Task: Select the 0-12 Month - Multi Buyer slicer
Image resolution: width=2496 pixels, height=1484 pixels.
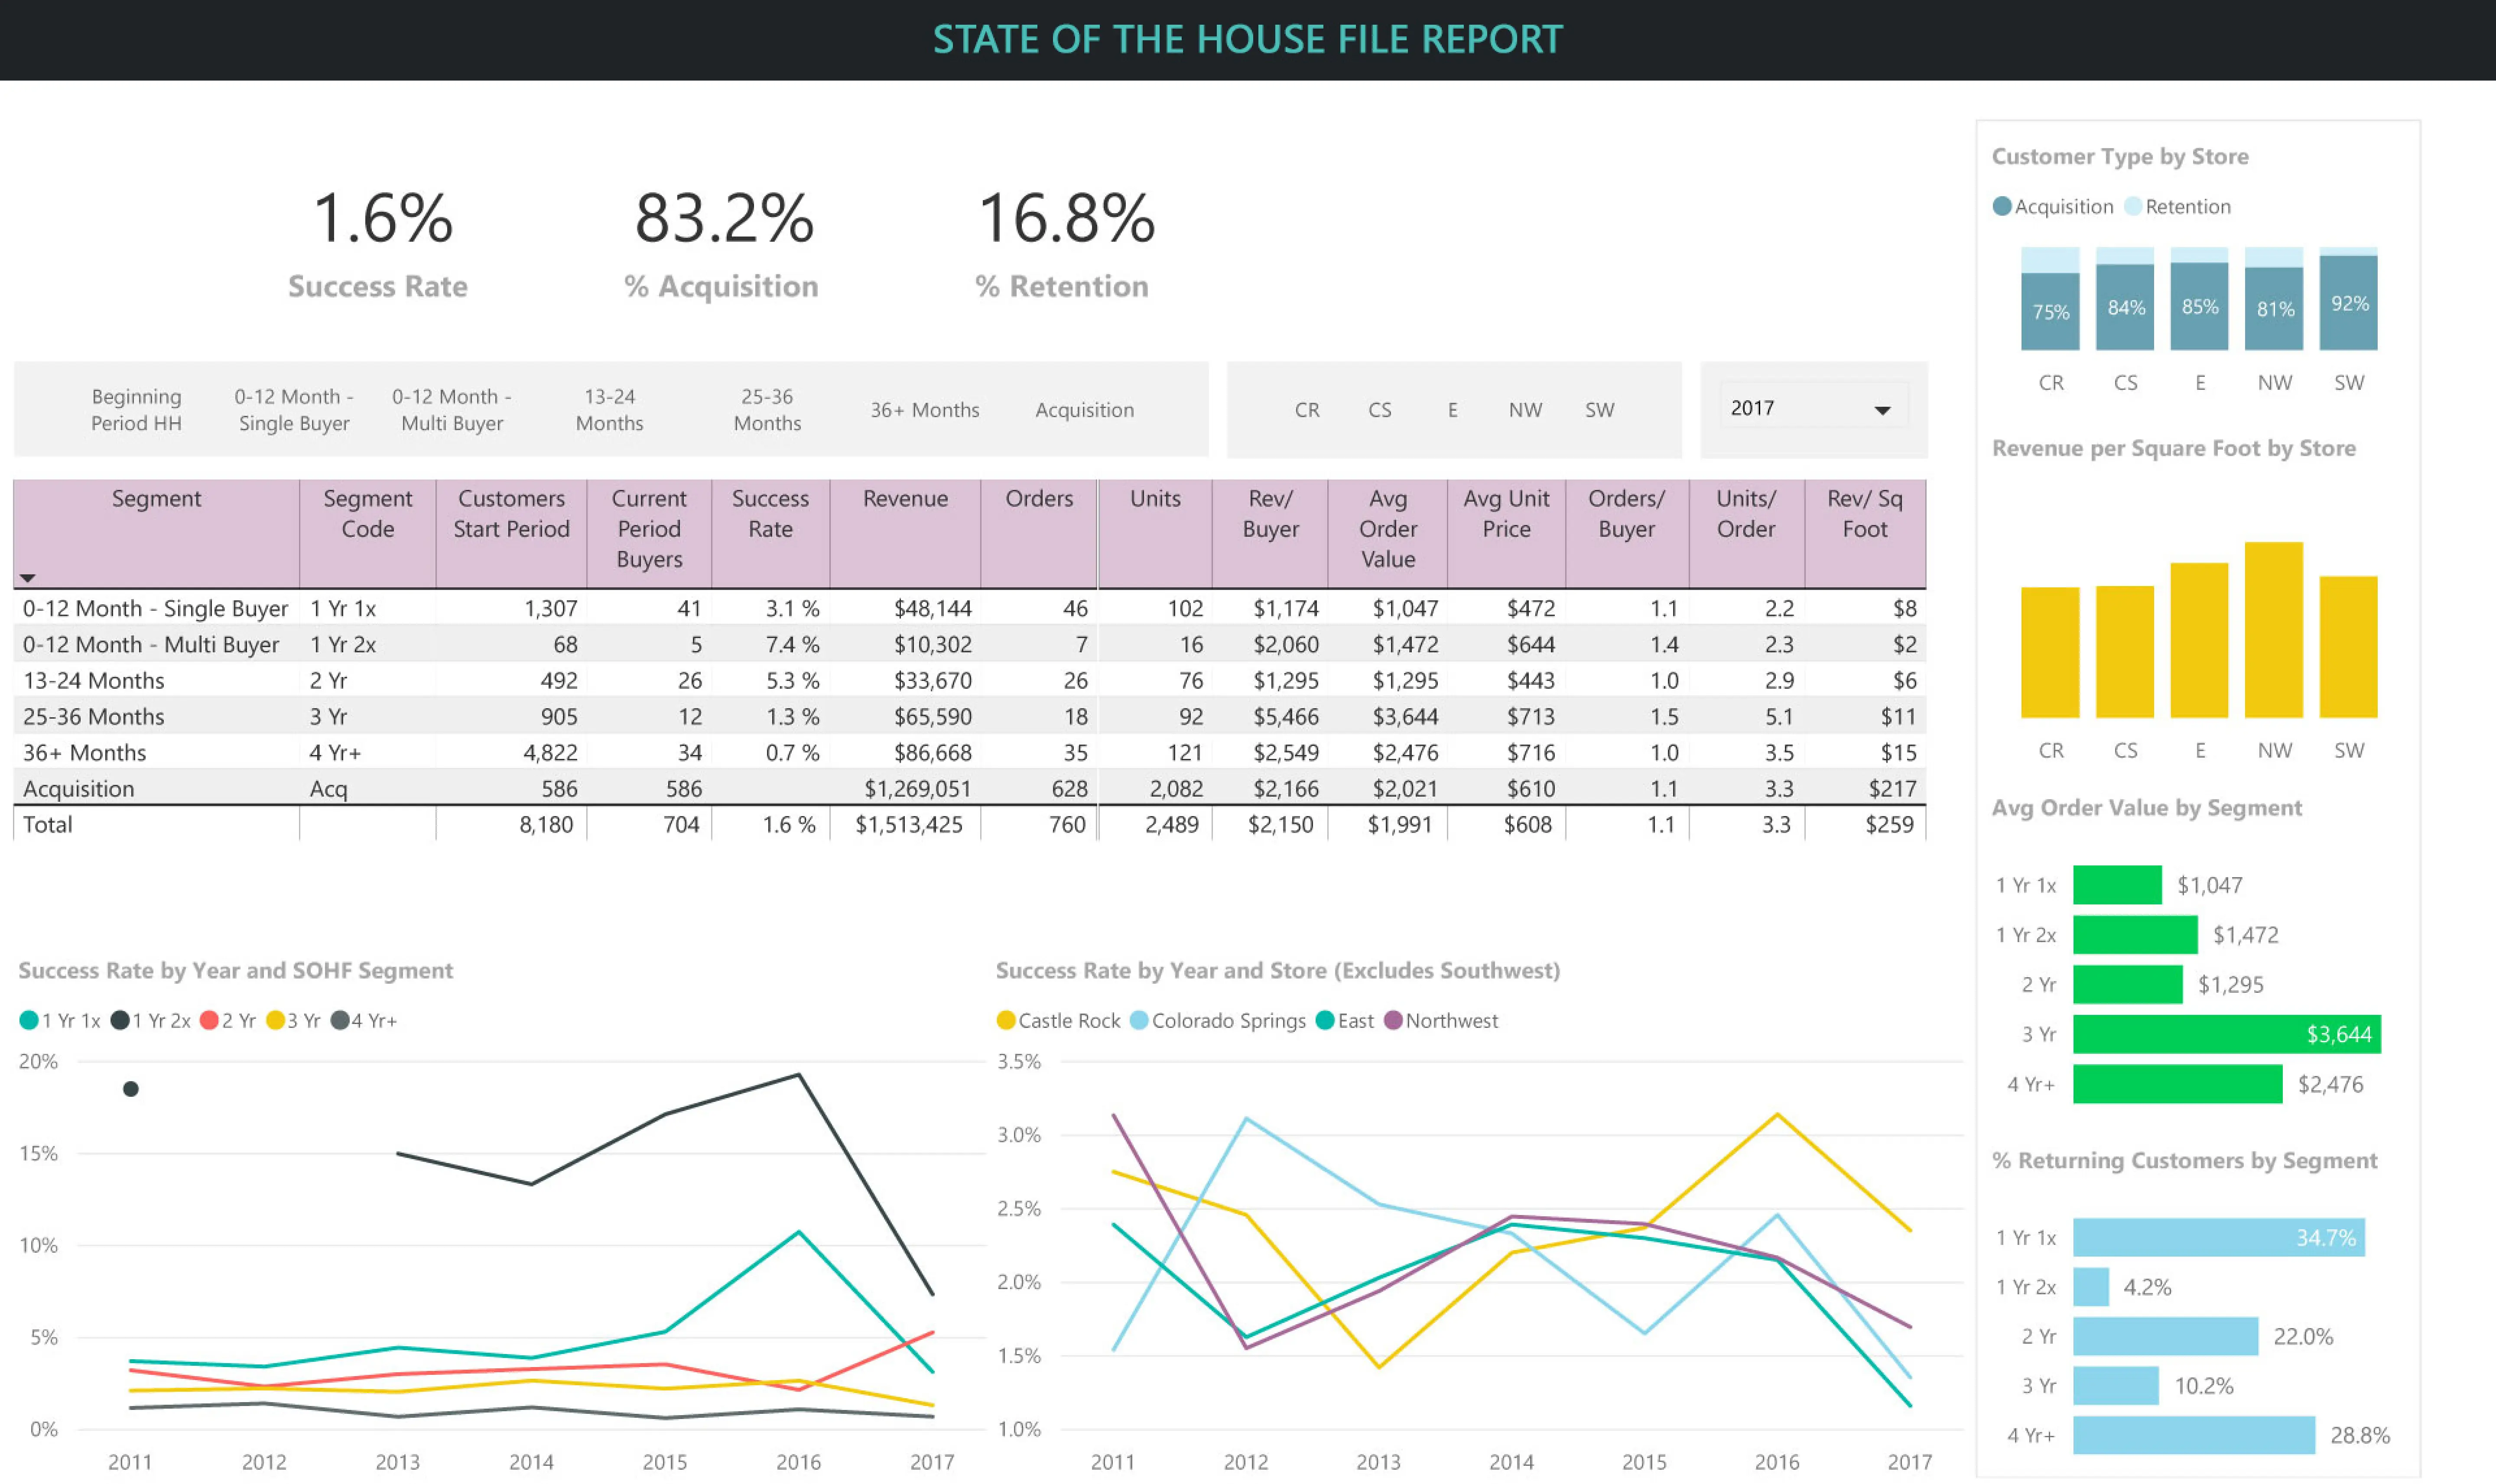Action: [452, 410]
